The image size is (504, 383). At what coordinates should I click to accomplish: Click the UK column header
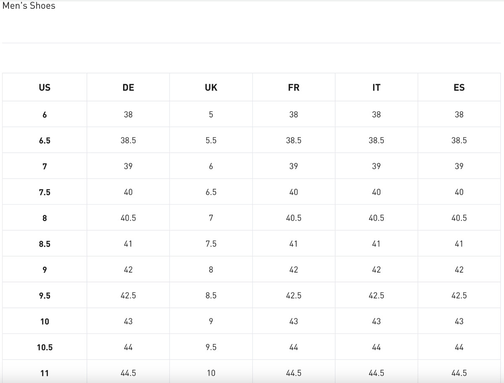click(211, 88)
